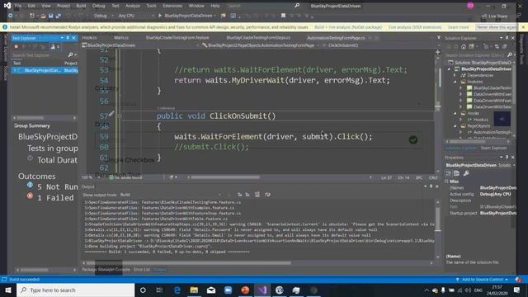This screenshot has width=528, height=297.
Task: Click the taskbar 'Type here to search' box
Action: pos(76,290)
